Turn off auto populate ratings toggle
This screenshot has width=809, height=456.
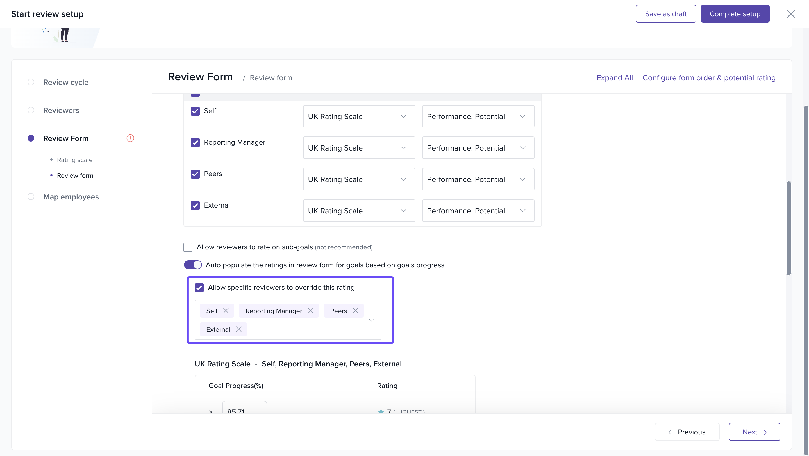click(x=192, y=265)
